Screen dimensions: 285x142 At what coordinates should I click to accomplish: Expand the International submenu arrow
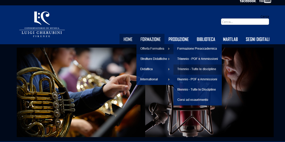(x=169, y=79)
